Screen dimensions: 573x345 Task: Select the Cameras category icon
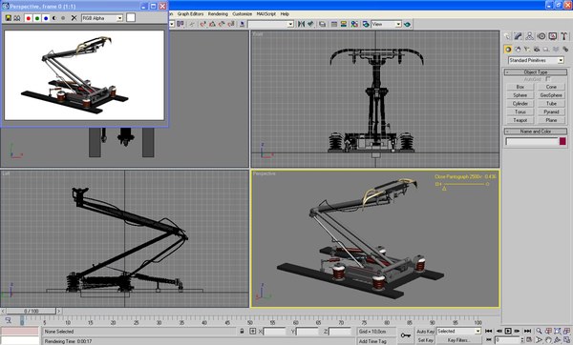point(537,49)
